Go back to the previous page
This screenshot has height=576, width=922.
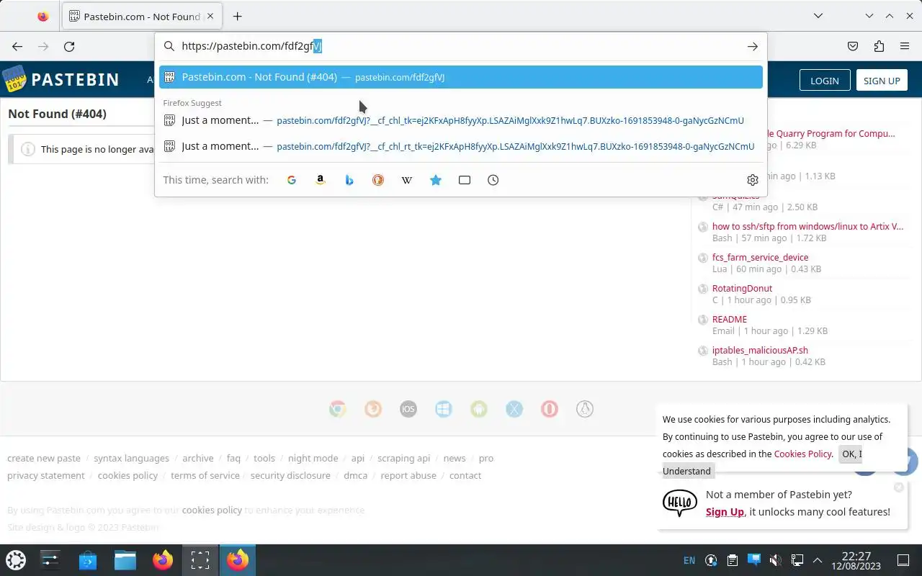click(17, 46)
